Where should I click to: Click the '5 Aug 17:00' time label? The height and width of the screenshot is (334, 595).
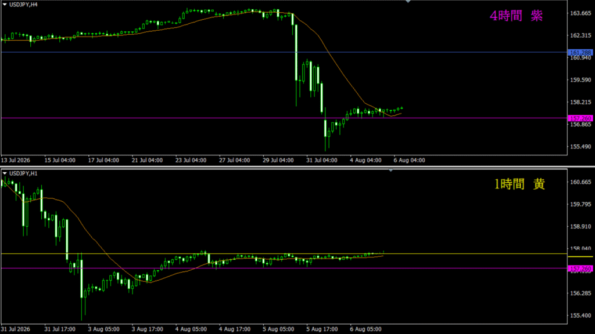tap(322, 329)
